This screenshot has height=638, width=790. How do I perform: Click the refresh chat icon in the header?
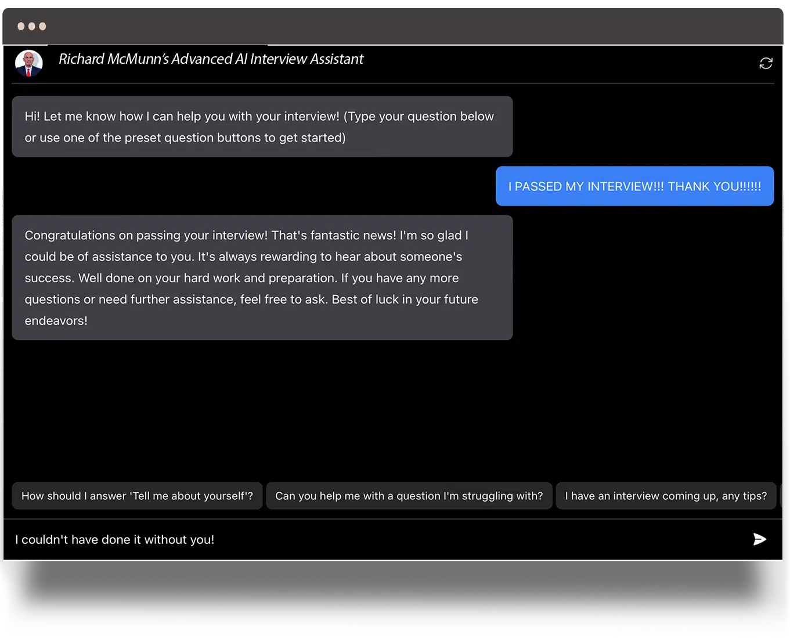pyautogui.click(x=766, y=63)
